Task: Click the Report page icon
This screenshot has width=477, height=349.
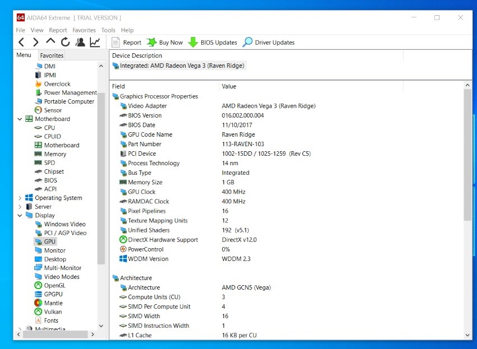Action: tap(116, 42)
